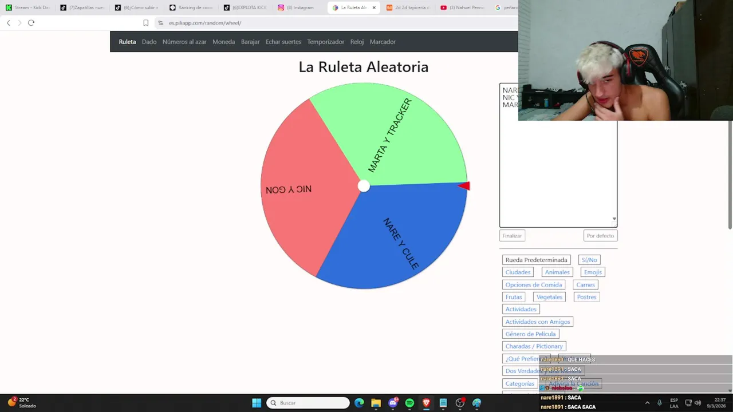Bookmark this page with the bookmark icon
This screenshot has height=412, width=733.
coord(145,23)
